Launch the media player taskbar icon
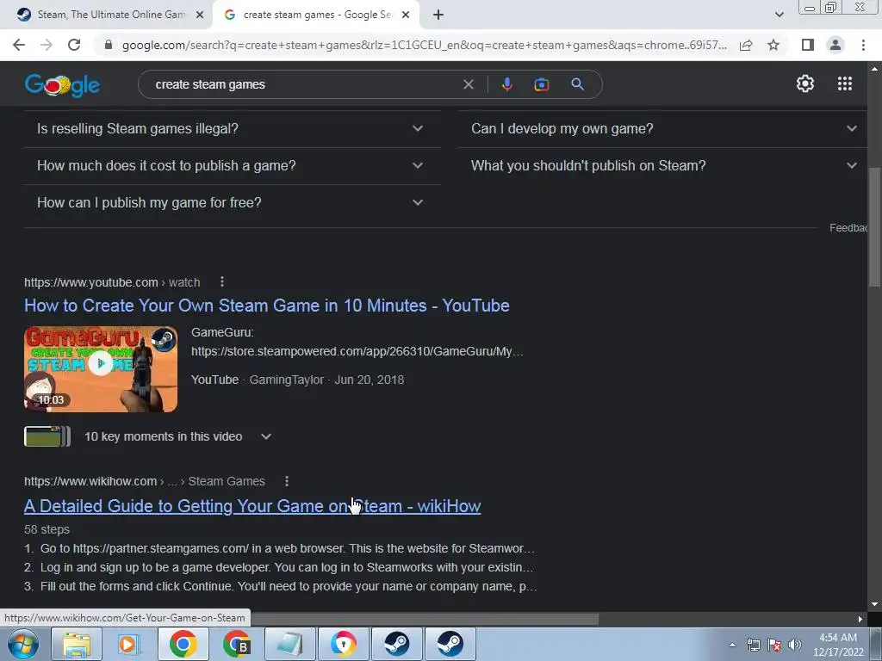The image size is (882, 661). (129, 644)
